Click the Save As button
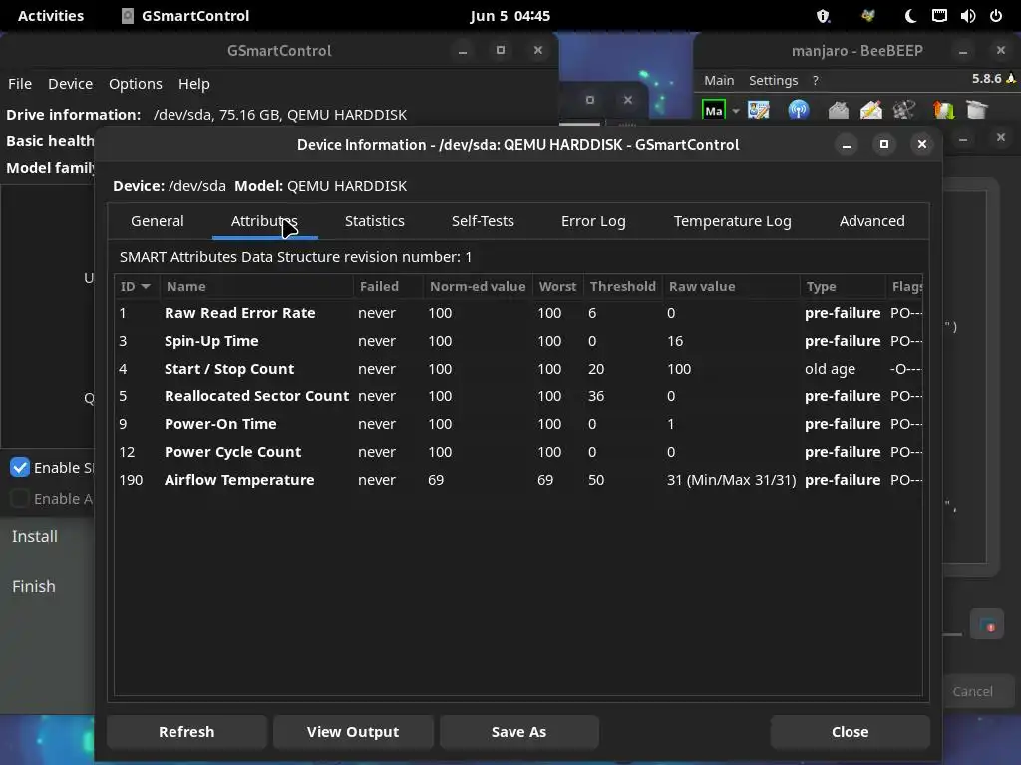The image size is (1021, 765). click(518, 732)
